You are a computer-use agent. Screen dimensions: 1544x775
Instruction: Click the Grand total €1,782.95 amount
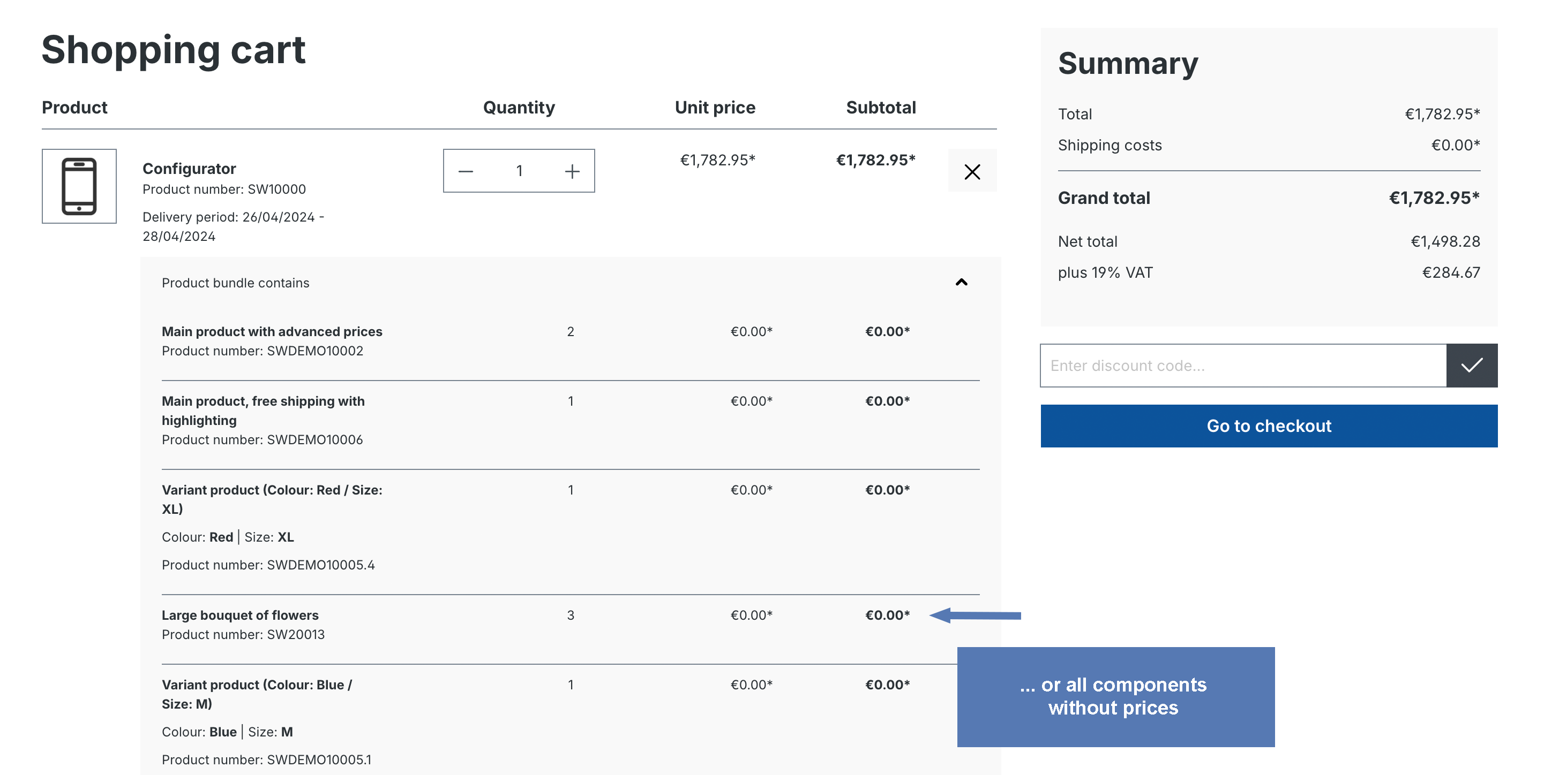[1434, 197]
